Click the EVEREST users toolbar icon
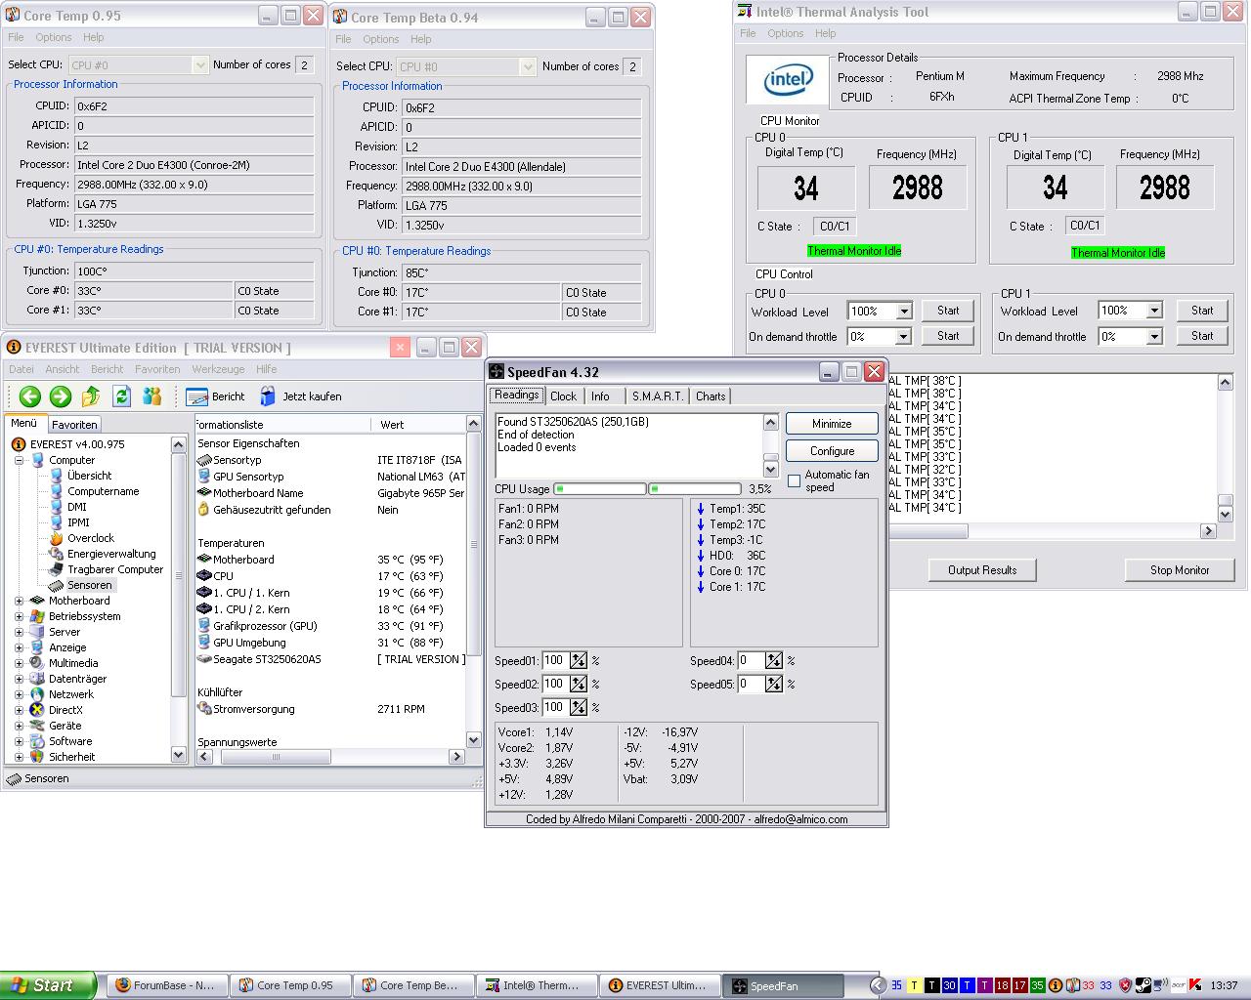 (x=151, y=396)
